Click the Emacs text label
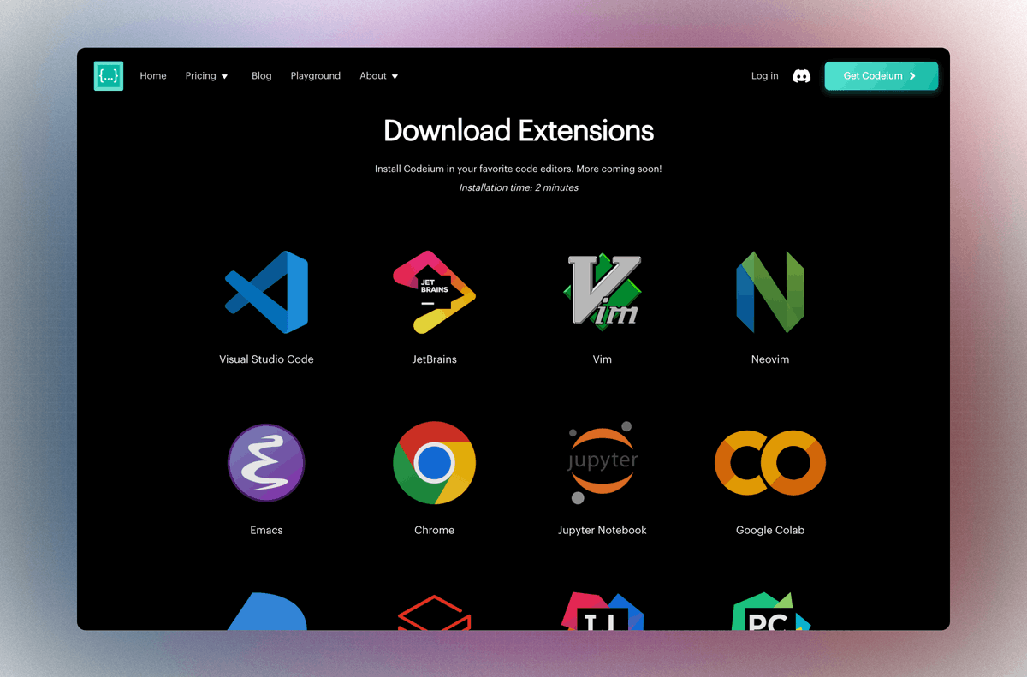The height and width of the screenshot is (677, 1027). (266, 530)
